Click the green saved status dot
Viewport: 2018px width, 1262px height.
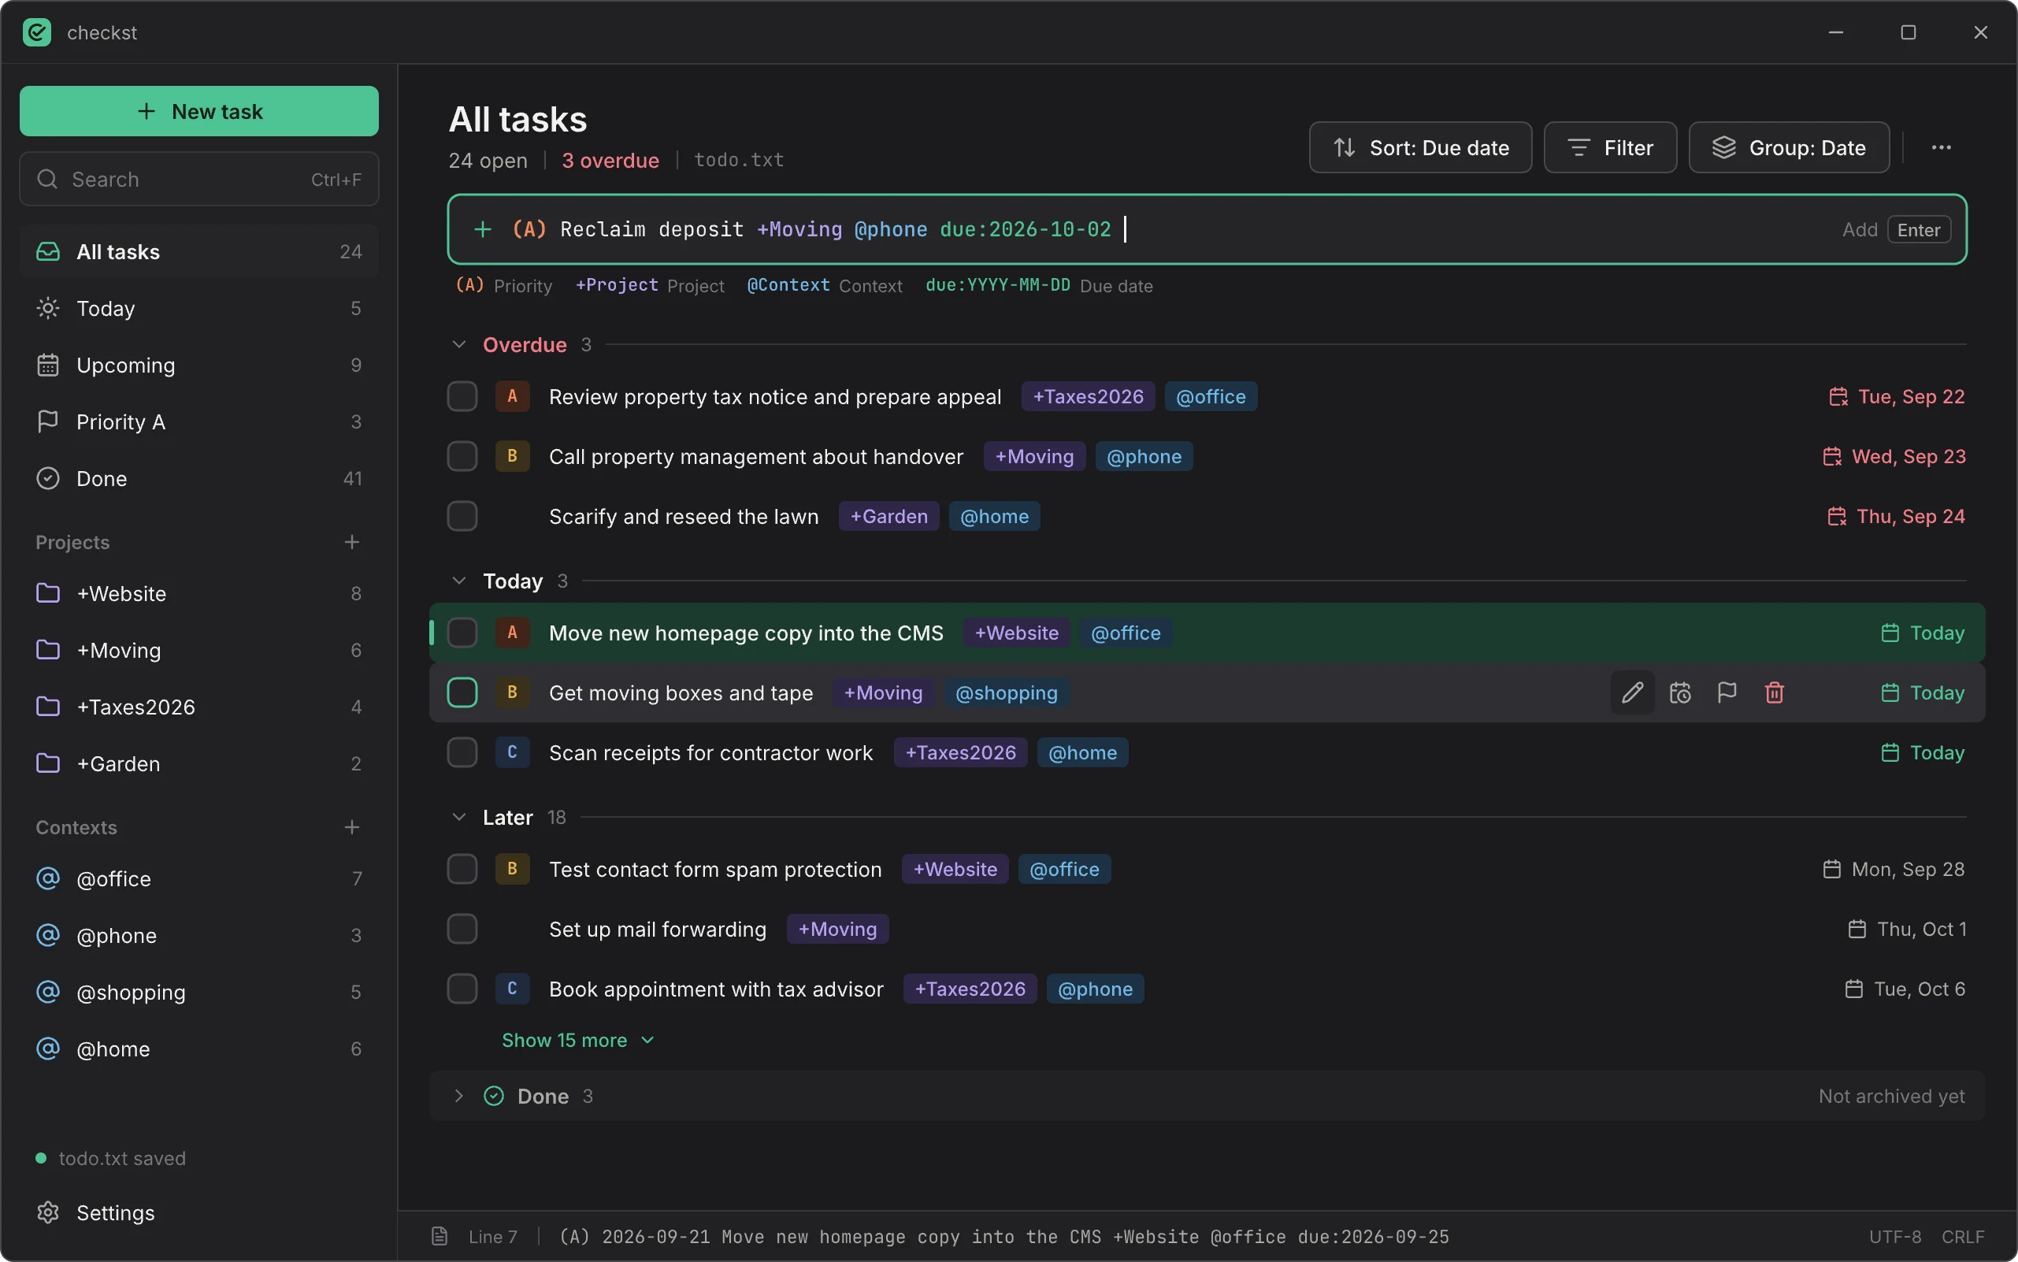tap(41, 1159)
